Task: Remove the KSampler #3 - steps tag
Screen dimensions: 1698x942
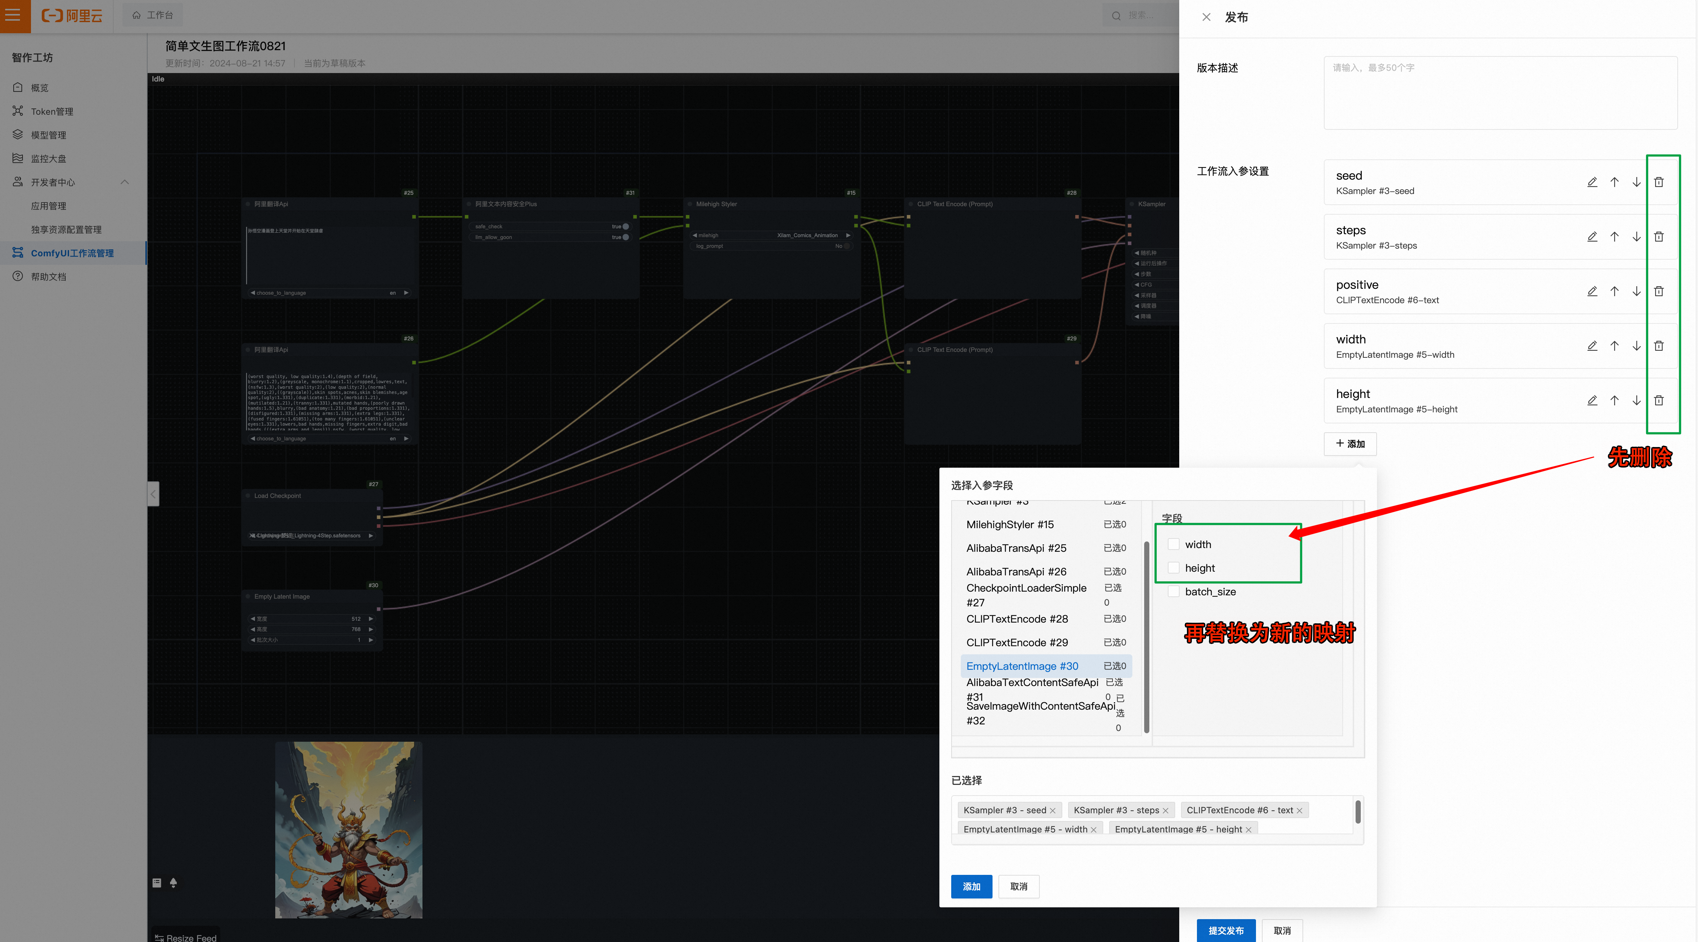Action: click(x=1166, y=811)
